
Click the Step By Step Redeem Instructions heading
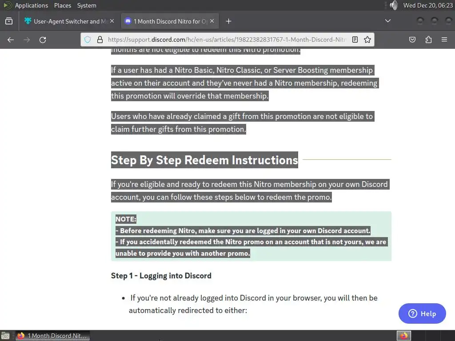tap(204, 160)
